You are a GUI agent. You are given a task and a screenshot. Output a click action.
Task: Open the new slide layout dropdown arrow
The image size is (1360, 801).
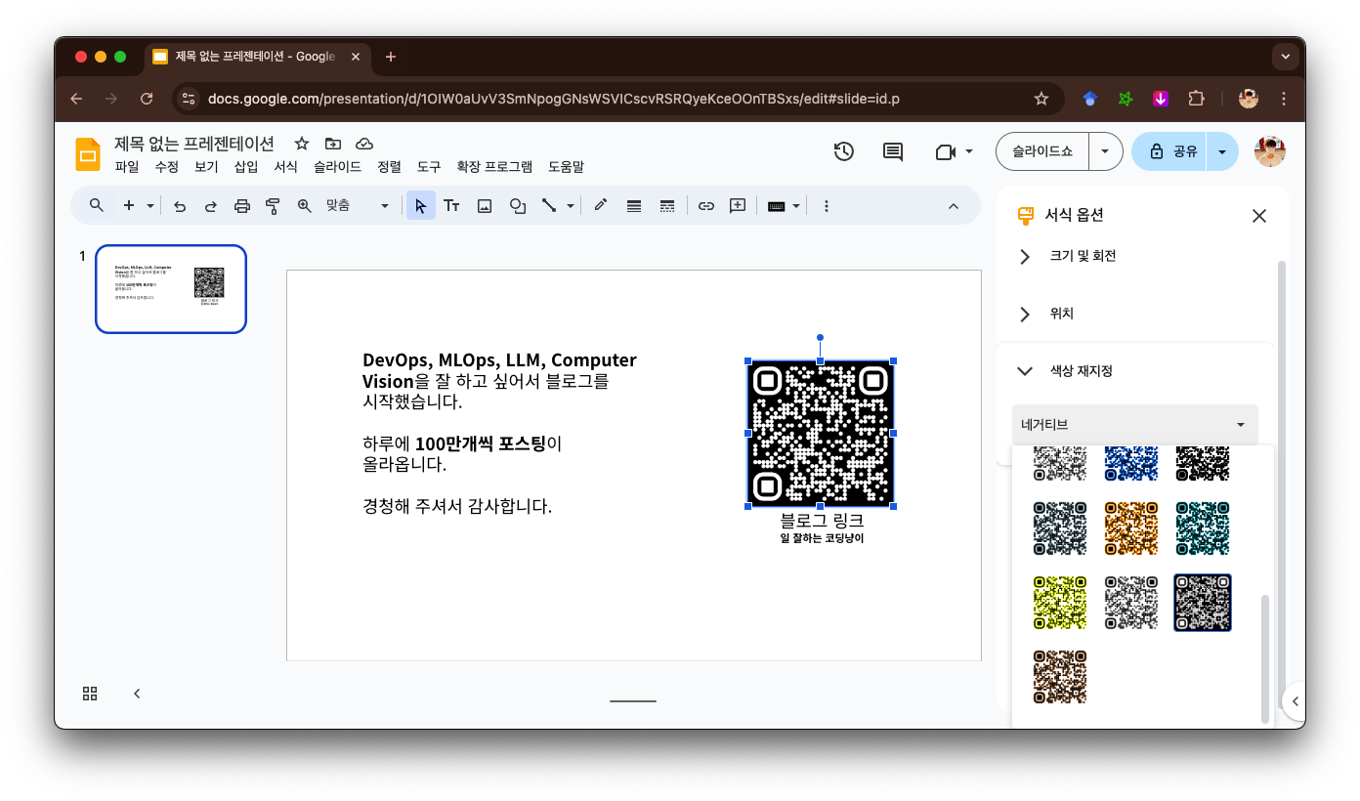point(150,206)
